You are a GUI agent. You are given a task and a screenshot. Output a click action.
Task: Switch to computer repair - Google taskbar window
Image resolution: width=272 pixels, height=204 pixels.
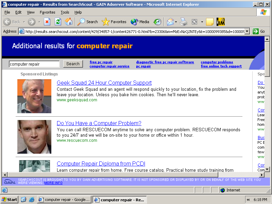click(64, 200)
